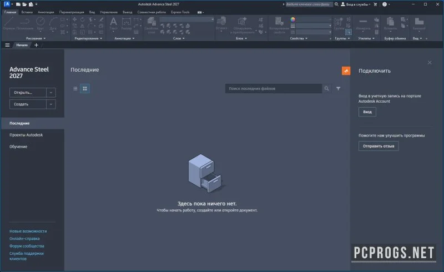
Task: Click the Отправить отзыв button
Action: (379, 146)
